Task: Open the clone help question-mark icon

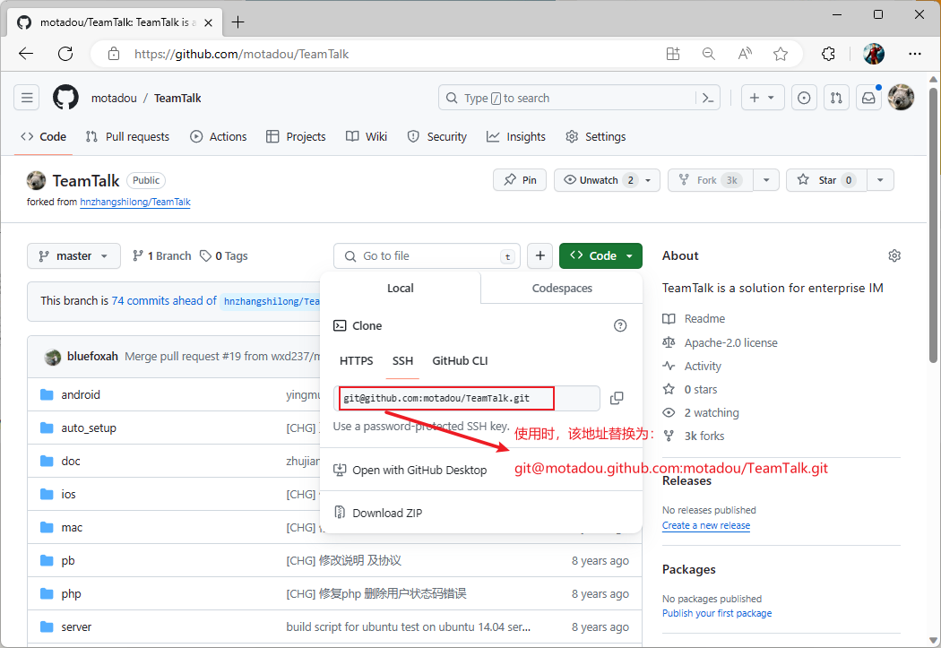Action: [x=620, y=326]
